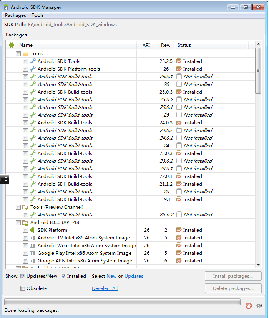Click the log window icon in bottom right corner
This screenshot has width=269, height=318.
[259, 306]
